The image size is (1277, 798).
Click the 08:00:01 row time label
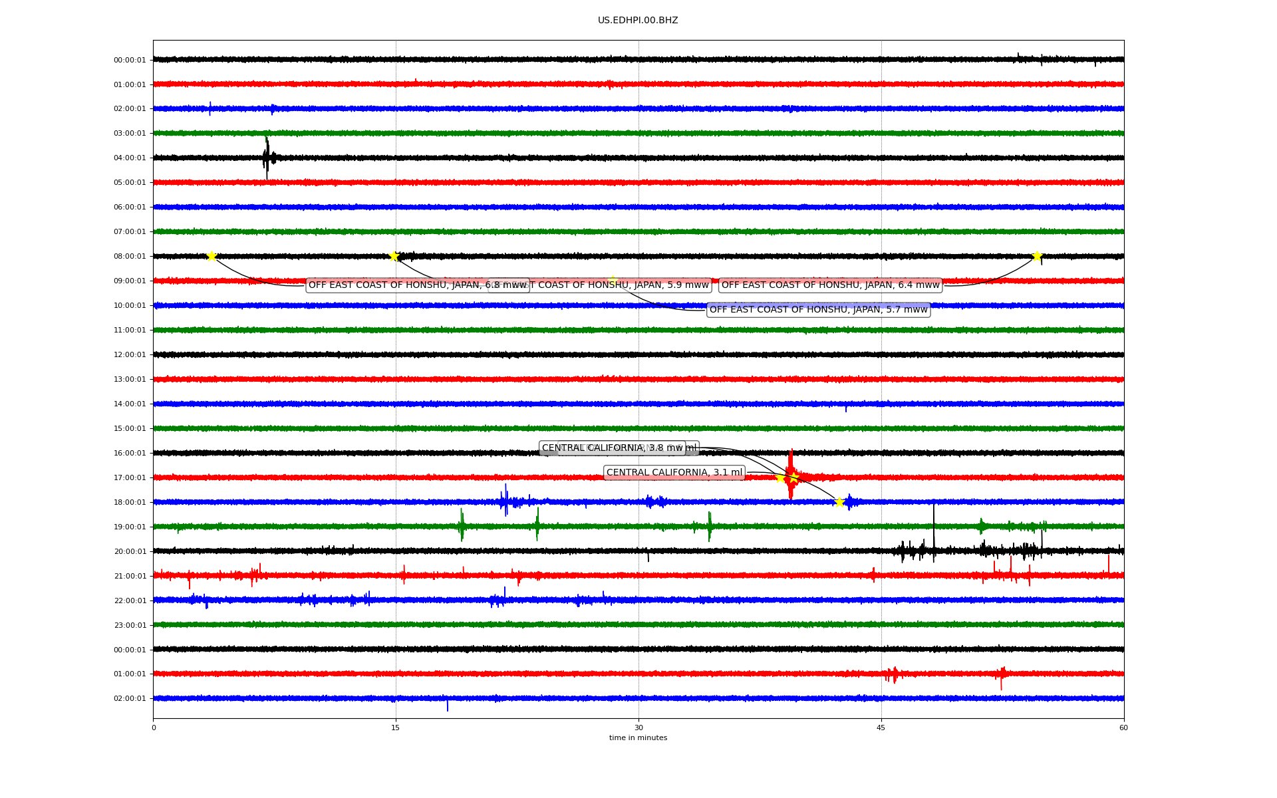coord(130,256)
